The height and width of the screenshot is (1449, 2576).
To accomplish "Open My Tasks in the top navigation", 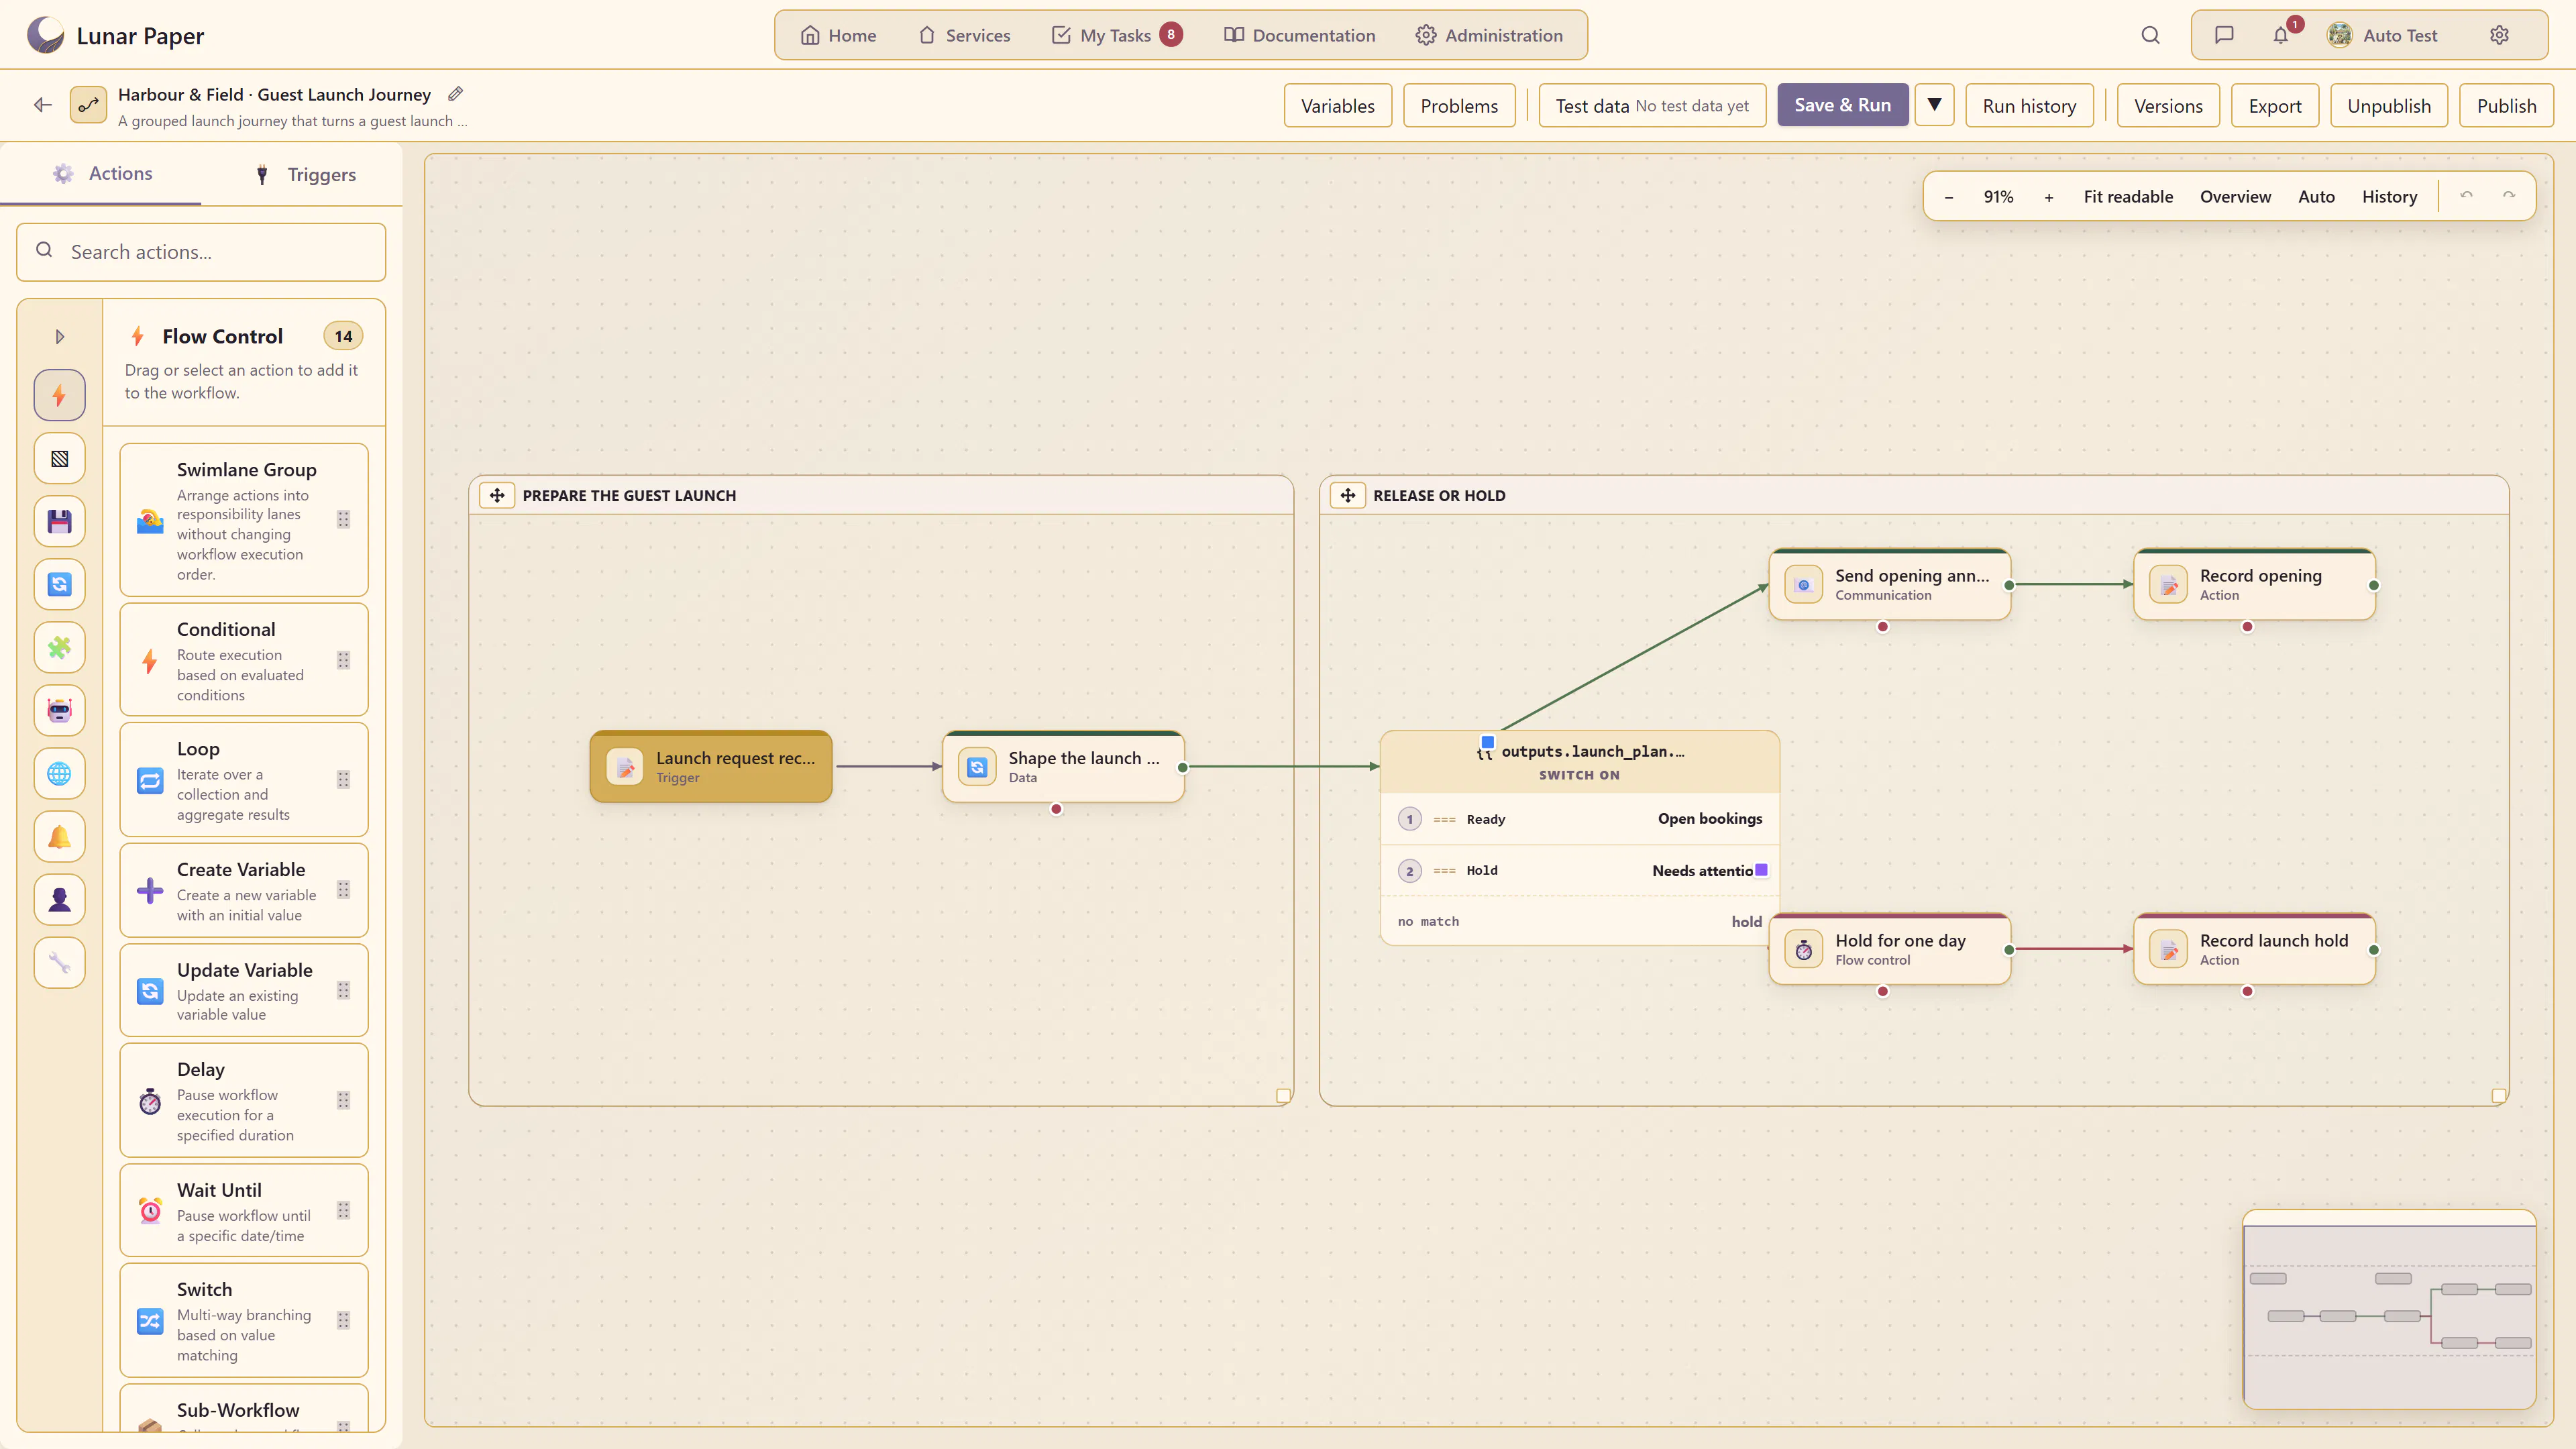I will pos(1117,35).
